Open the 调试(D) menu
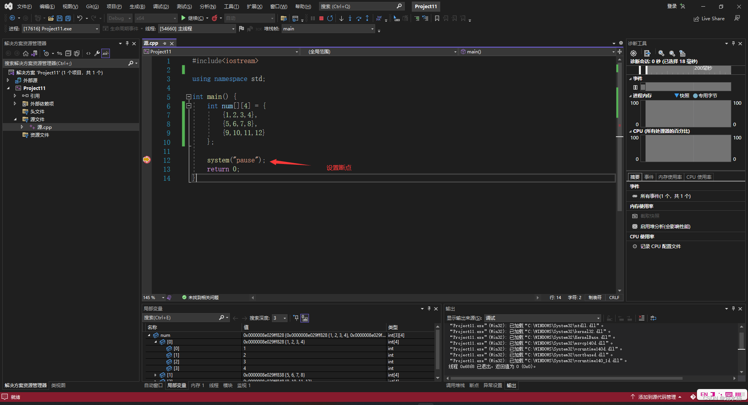The image size is (748, 405). [161, 7]
